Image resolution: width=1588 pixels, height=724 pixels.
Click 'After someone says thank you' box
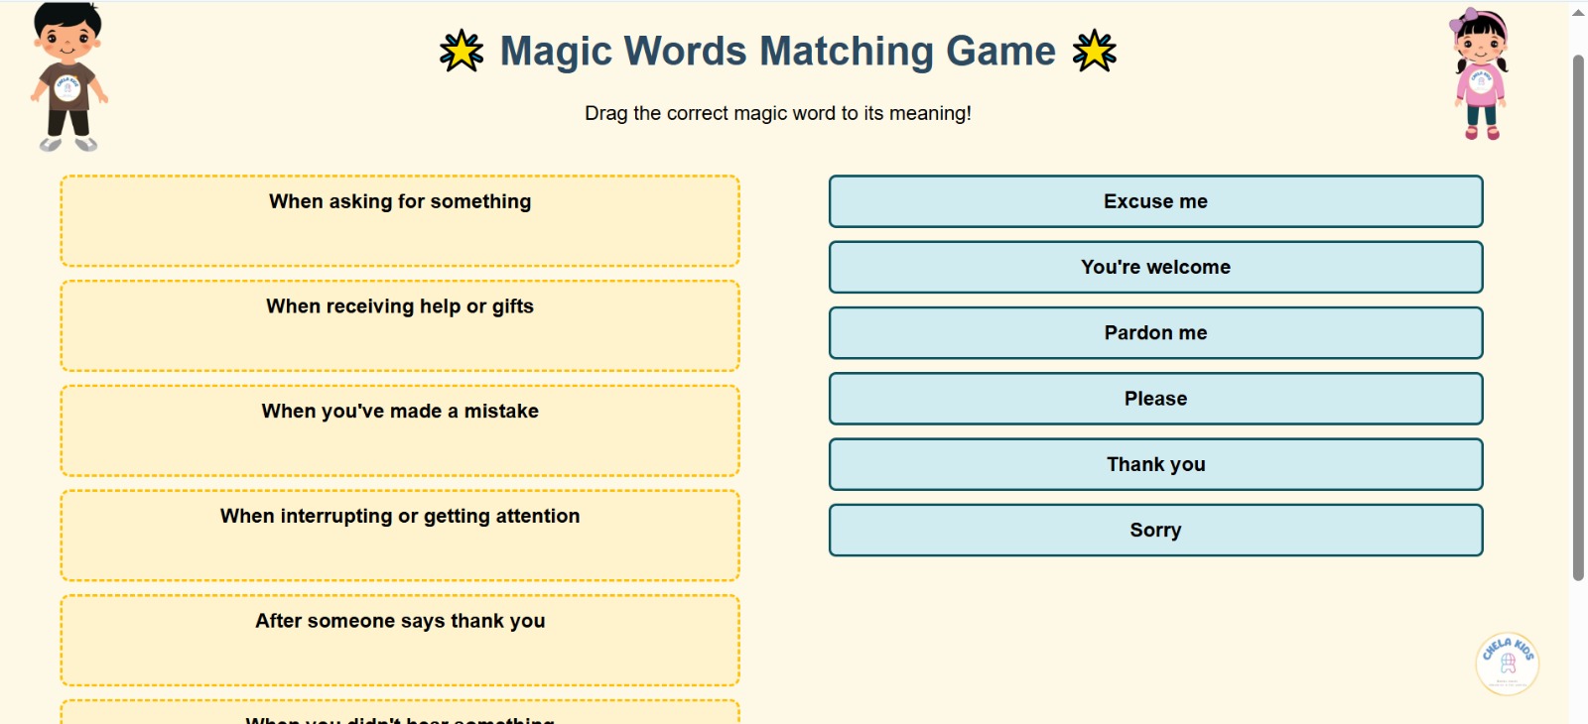[x=400, y=641]
